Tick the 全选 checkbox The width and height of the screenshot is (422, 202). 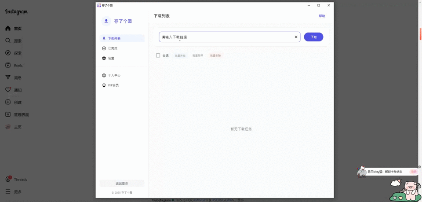pyautogui.click(x=158, y=55)
